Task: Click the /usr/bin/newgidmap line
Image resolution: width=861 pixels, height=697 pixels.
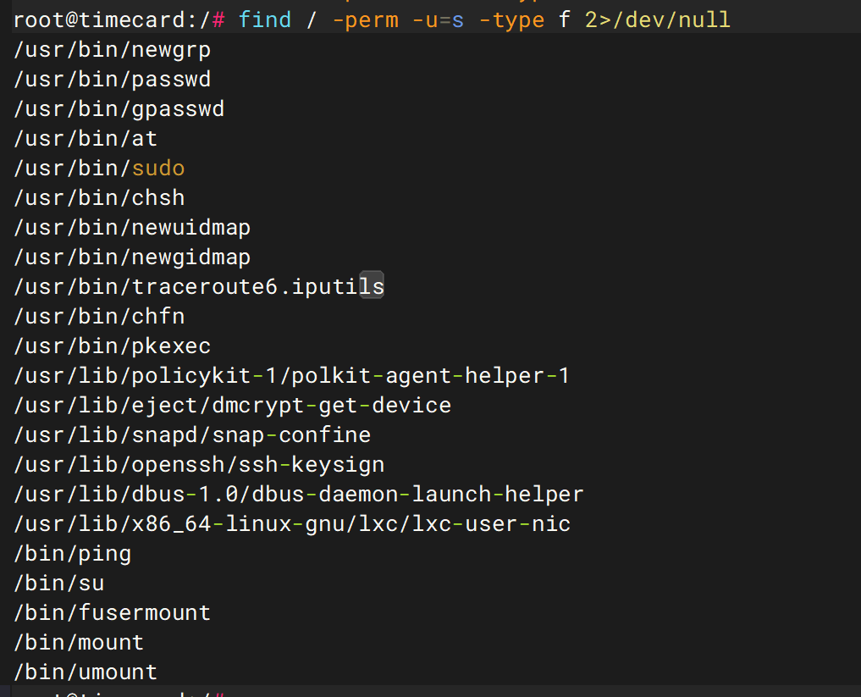Action: click(132, 257)
